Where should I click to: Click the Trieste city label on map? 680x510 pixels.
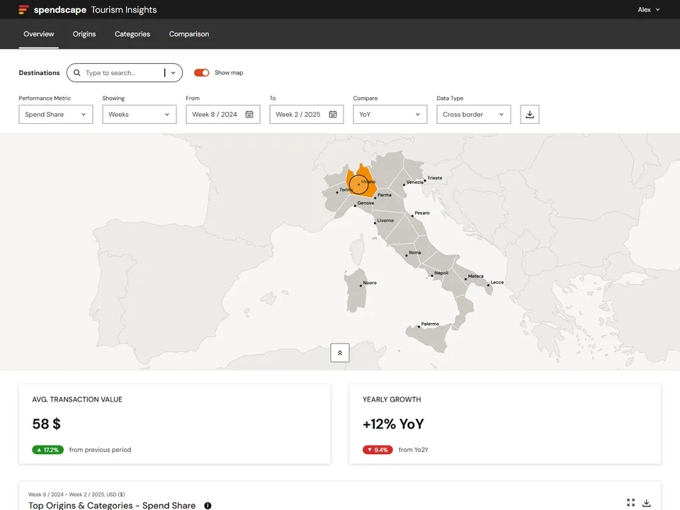point(434,178)
